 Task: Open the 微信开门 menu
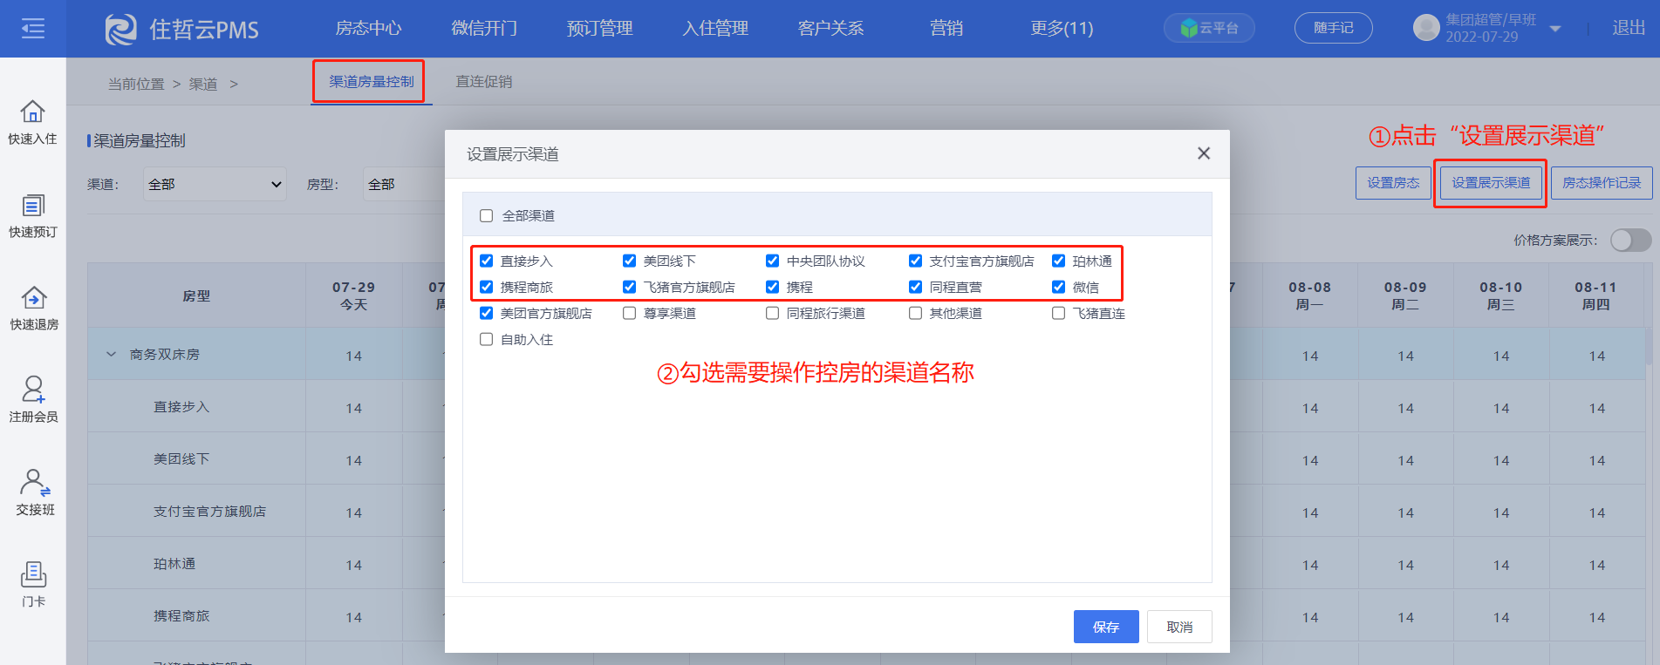pyautogui.click(x=484, y=29)
